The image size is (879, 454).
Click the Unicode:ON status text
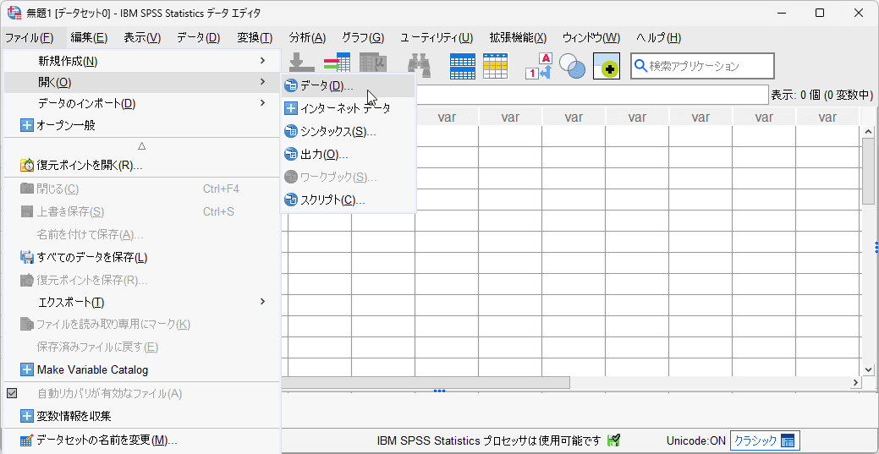[x=695, y=440]
